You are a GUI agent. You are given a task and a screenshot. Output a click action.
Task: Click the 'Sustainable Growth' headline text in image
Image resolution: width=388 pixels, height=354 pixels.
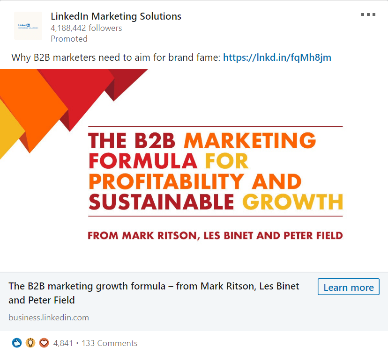[x=216, y=202]
